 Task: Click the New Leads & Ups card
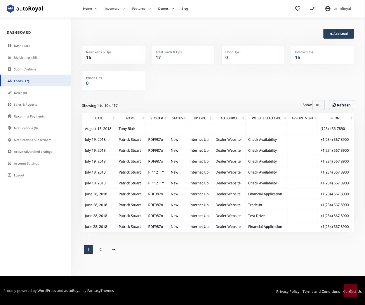[114, 55]
